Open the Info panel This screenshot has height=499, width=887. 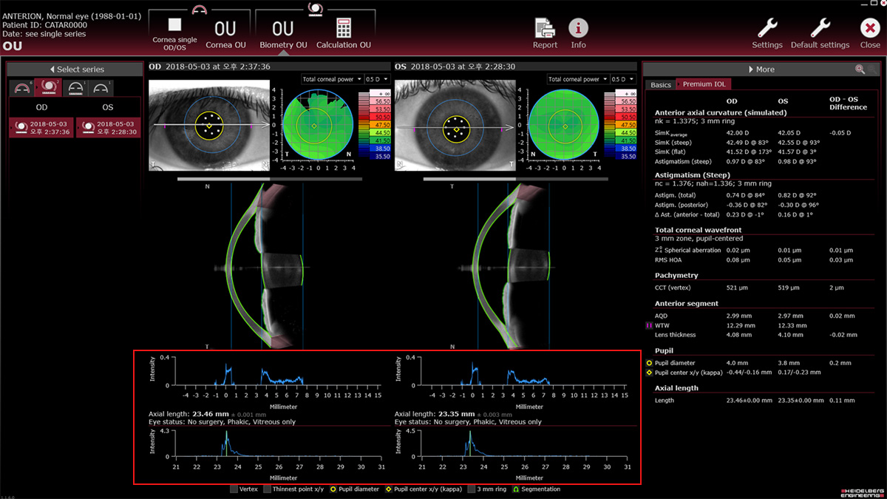click(x=578, y=33)
